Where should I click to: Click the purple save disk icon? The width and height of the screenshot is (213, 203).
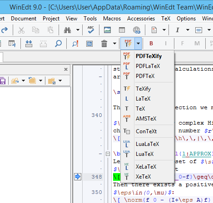pos(2,81)
